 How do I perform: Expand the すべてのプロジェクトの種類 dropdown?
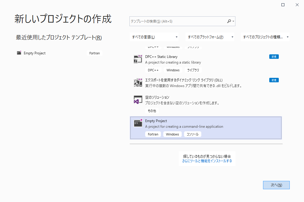pos(265,37)
